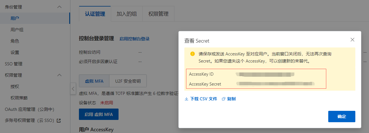Click the copy icon next to 复制
The image size is (369, 133).
tap(223, 99)
